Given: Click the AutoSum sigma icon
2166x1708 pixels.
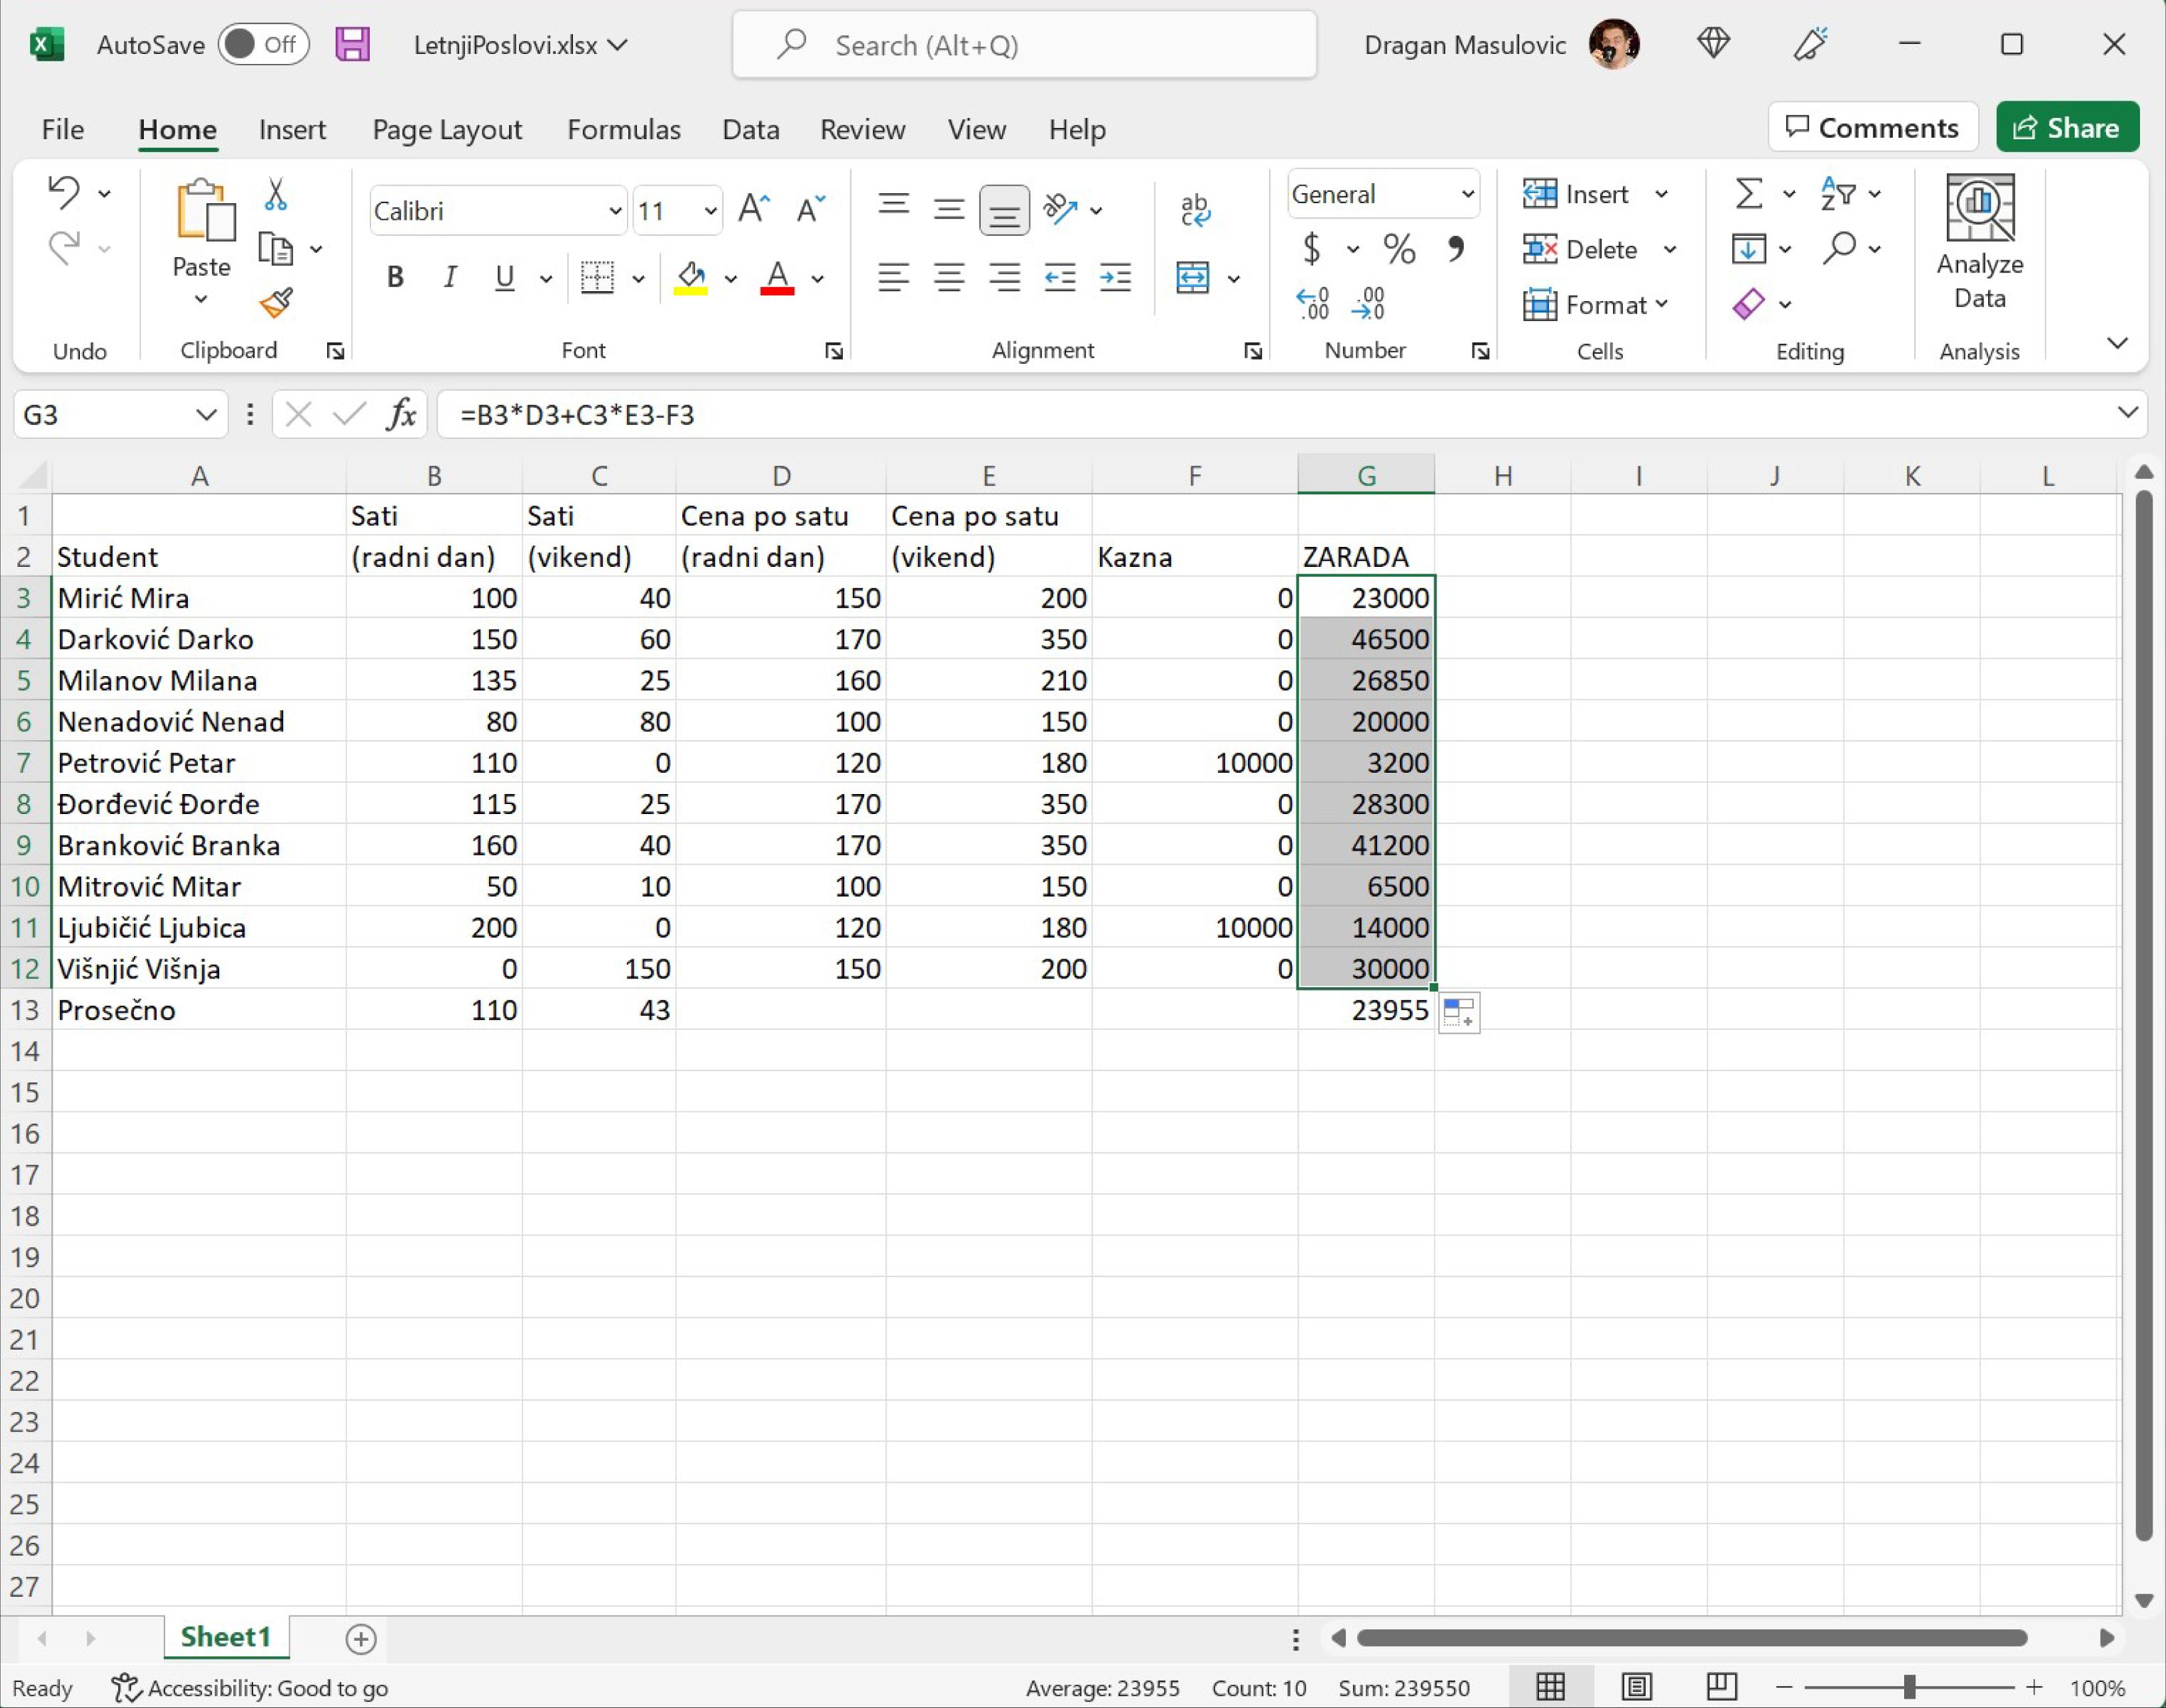Looking at the screenshot, I should click(x=1748, y=194).
